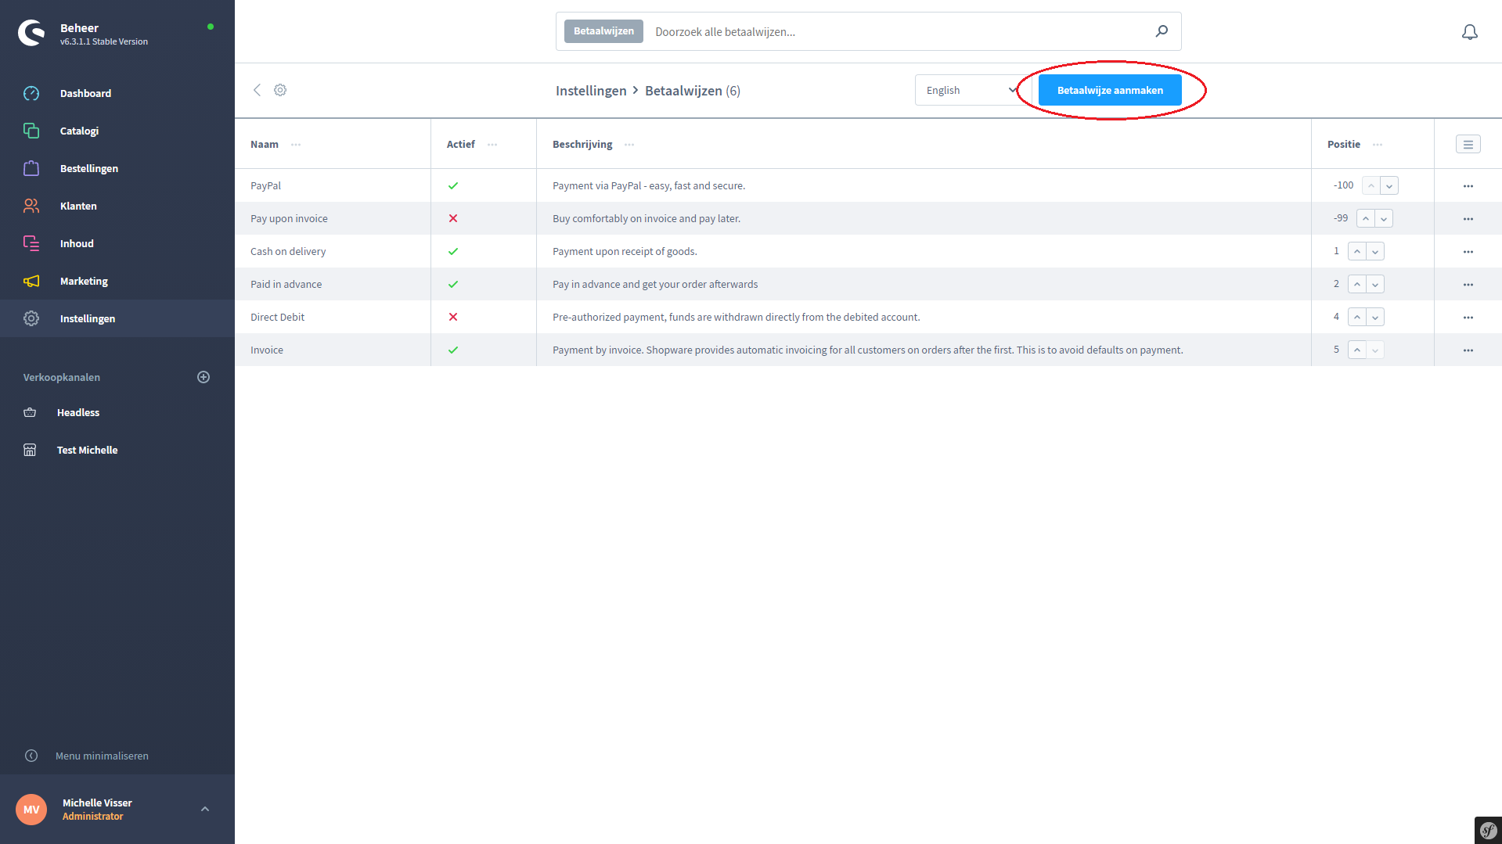Move Invoice position up

[x=1357, y=350]
